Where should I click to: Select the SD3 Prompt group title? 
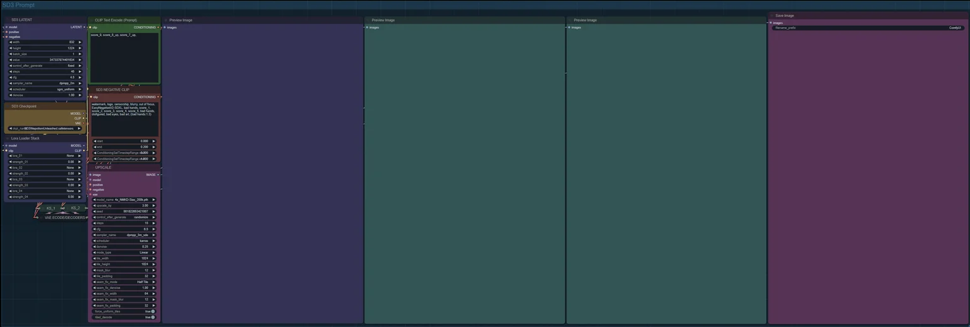[x=18, y=5]
